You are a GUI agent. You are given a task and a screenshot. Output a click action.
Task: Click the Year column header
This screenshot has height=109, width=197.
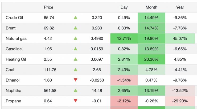coord(180,7)
